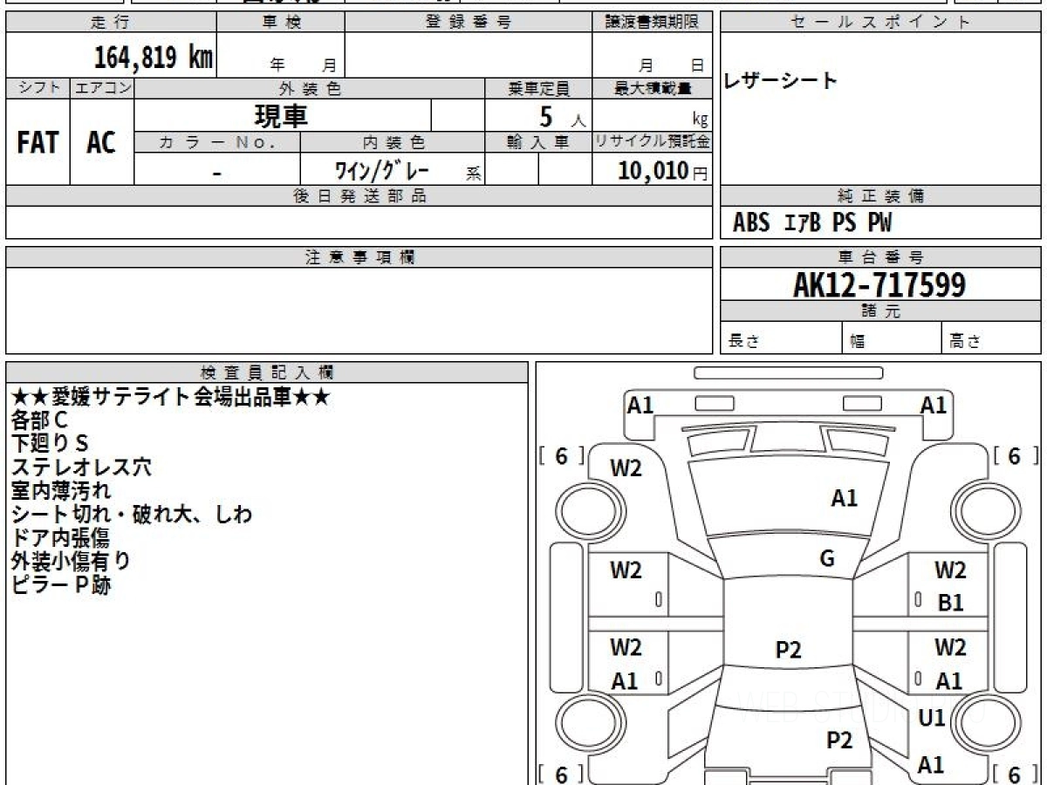Select the 最大積載量 header

[x=653, y=88]
